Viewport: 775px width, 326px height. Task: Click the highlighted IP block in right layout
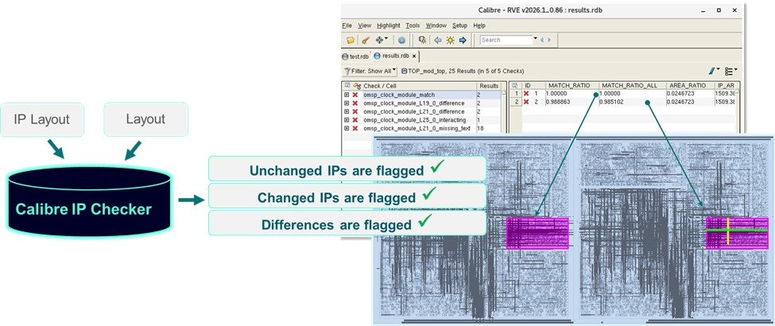(738, 232)
